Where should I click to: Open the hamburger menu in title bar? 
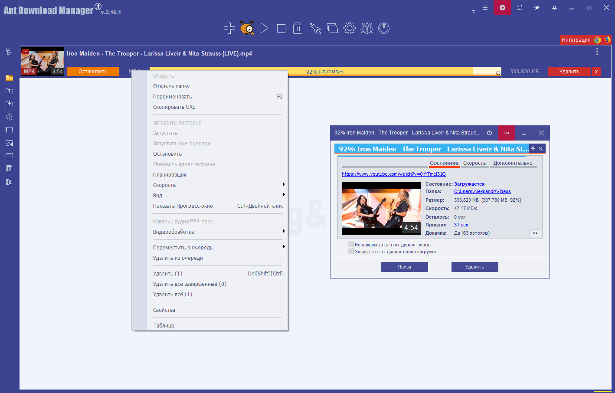point(485,8)
